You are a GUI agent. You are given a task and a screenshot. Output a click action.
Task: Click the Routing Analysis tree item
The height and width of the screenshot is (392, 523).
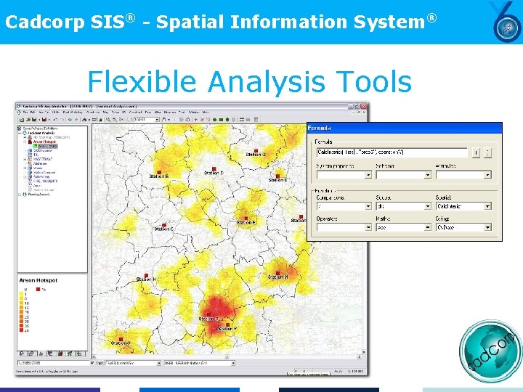tap(38, 195)
